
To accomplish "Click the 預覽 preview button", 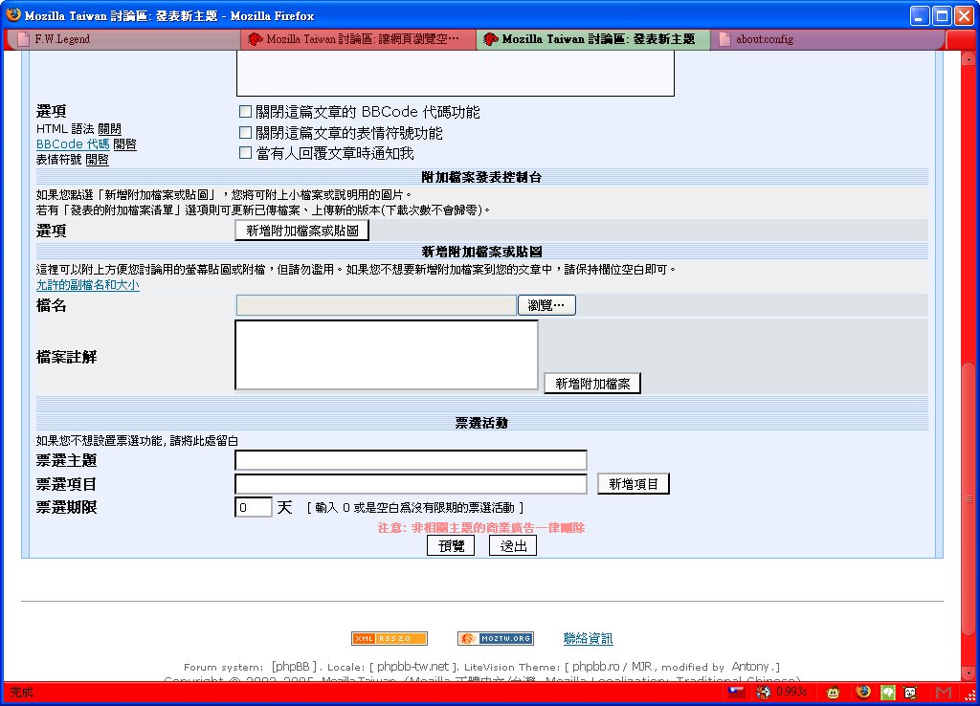I will pyautogui.click(x=451, y=546).
